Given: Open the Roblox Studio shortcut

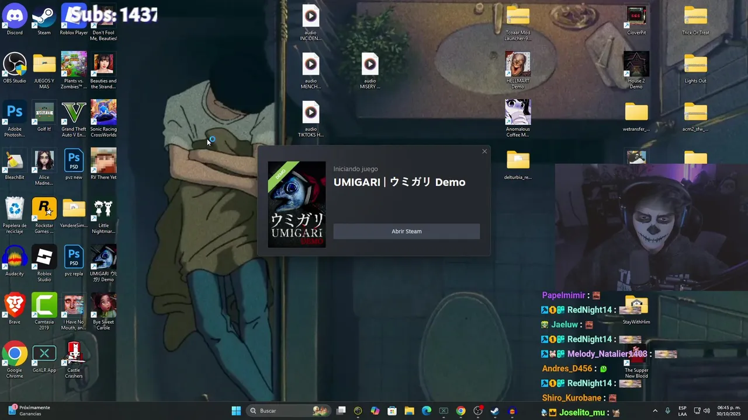Looking at the screenshot, I should [44, 264].
